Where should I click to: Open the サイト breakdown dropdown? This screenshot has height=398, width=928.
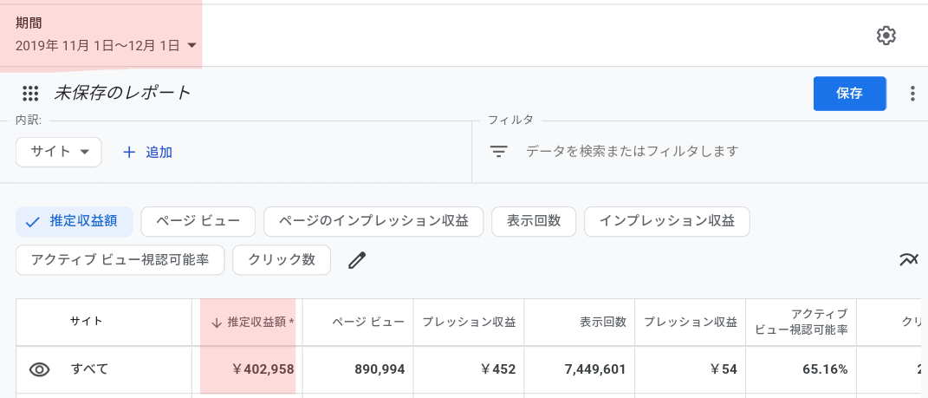click(59, 153)
